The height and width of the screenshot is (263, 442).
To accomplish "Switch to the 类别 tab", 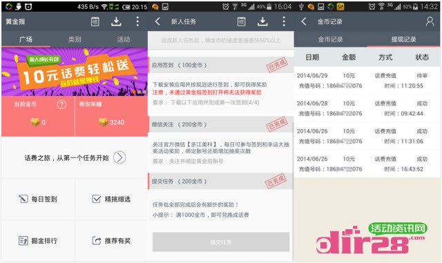I will (75, 39).
